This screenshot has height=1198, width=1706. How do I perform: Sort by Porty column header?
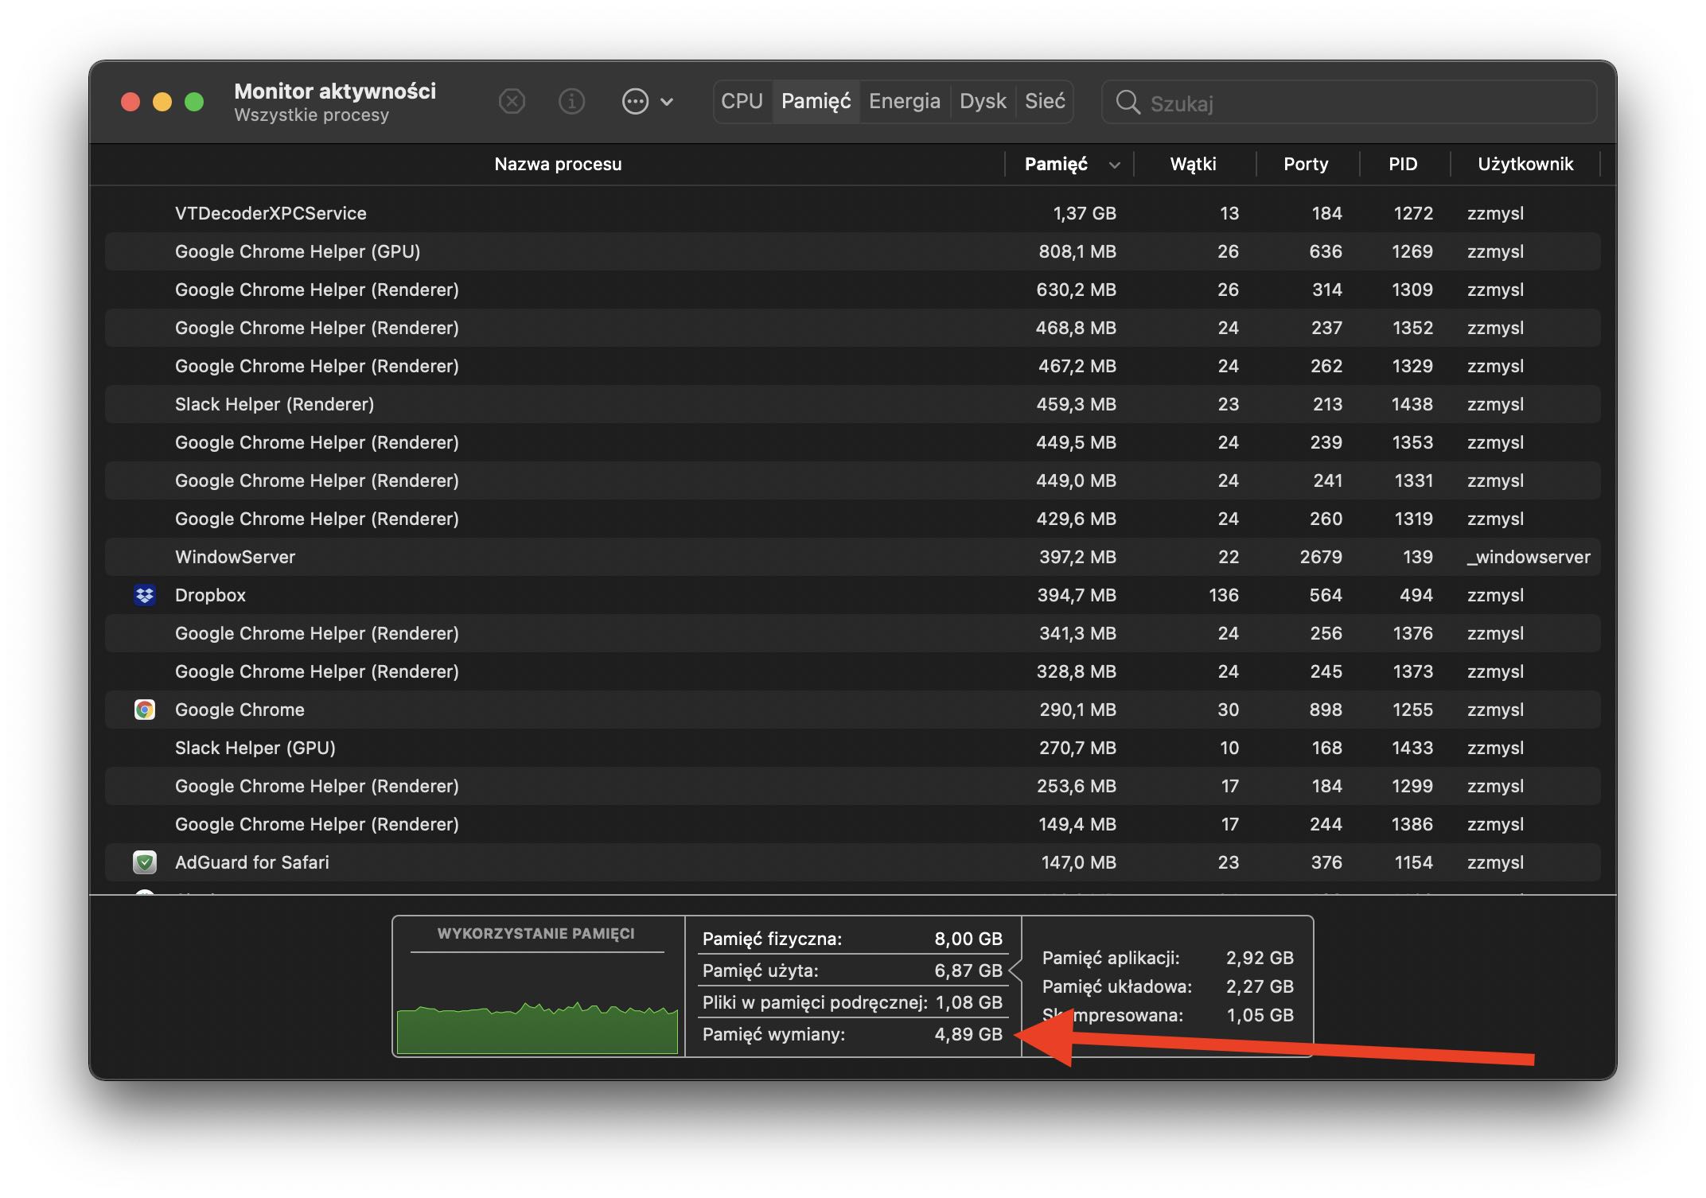pyautogui.click(x=1306, y=164)
